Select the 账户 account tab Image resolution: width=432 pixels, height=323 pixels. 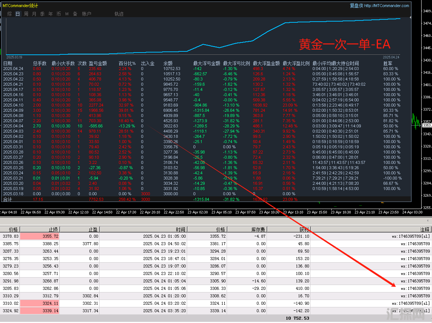tap(86, 14)
